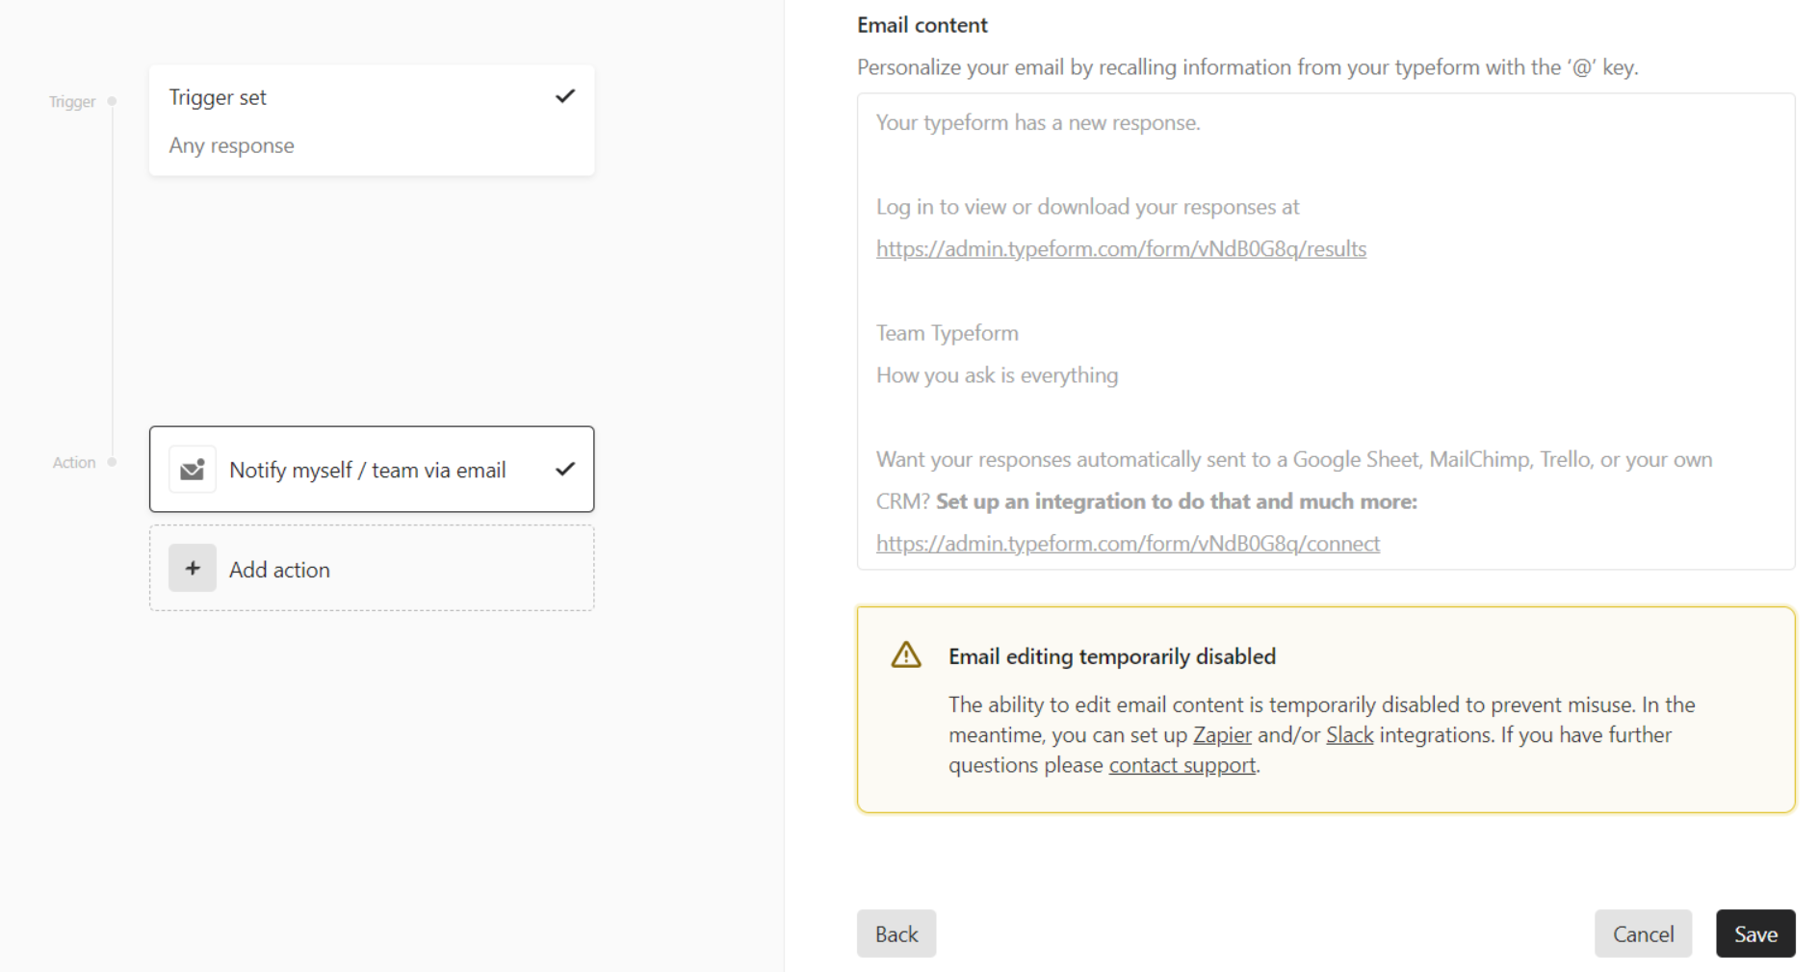Click Add action
Image resolution: width=1818 pixels, height=972 pixels.
click(x=372, y=568)
